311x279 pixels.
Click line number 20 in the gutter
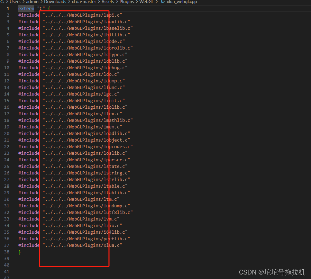click(x=7, y=134)
